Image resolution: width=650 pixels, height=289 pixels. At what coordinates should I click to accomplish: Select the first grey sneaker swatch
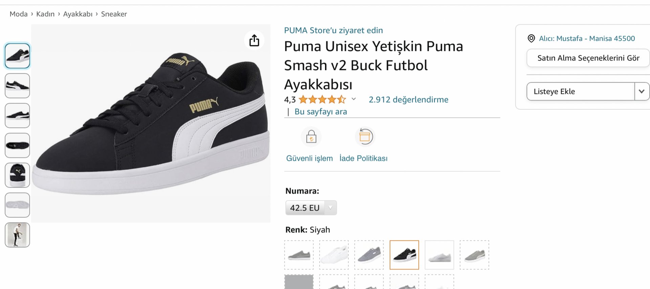click(299, 255)
